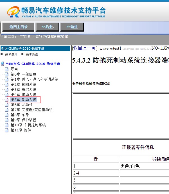Click the page icon next to 序言
Screen dimensions: 169x194
point(7,69)
